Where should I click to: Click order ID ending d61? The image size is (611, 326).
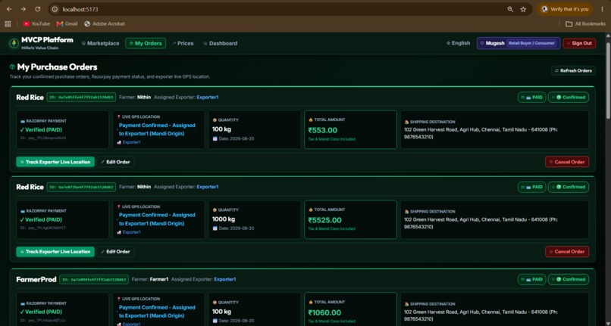[x=81, y=98]
